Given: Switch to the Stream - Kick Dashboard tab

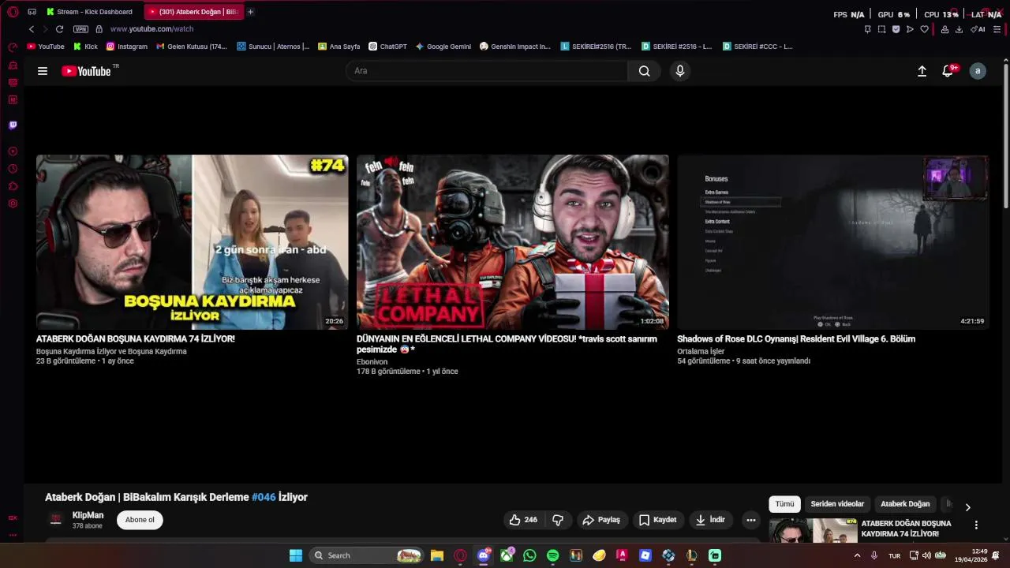Looking at the screenshot, I should click(90, 12).
